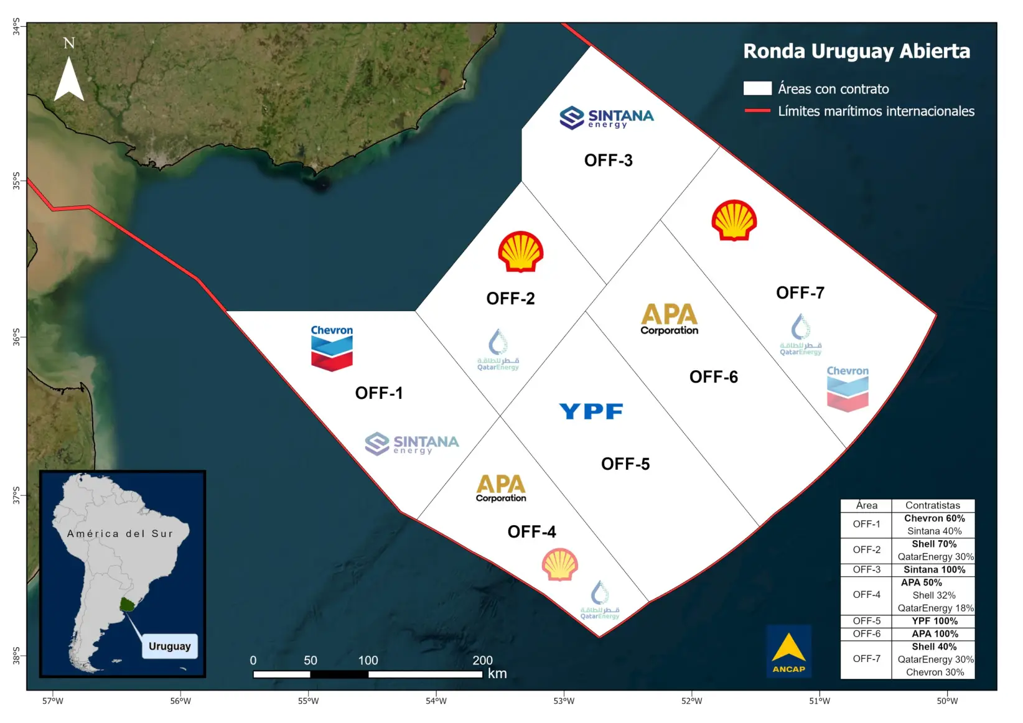1023x723 pixels.
Task: Click the 36°S latitude label
Action: tap(17, 337)
